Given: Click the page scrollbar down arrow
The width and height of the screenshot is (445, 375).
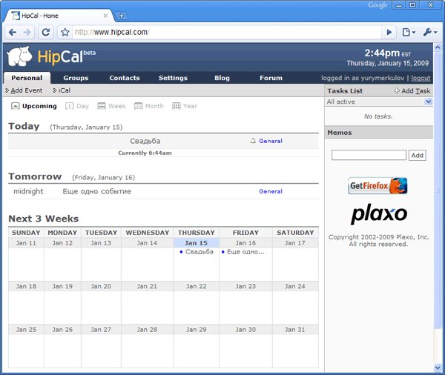Looking at the screenshot, I should pyautogui.click(x=438, y=368).
